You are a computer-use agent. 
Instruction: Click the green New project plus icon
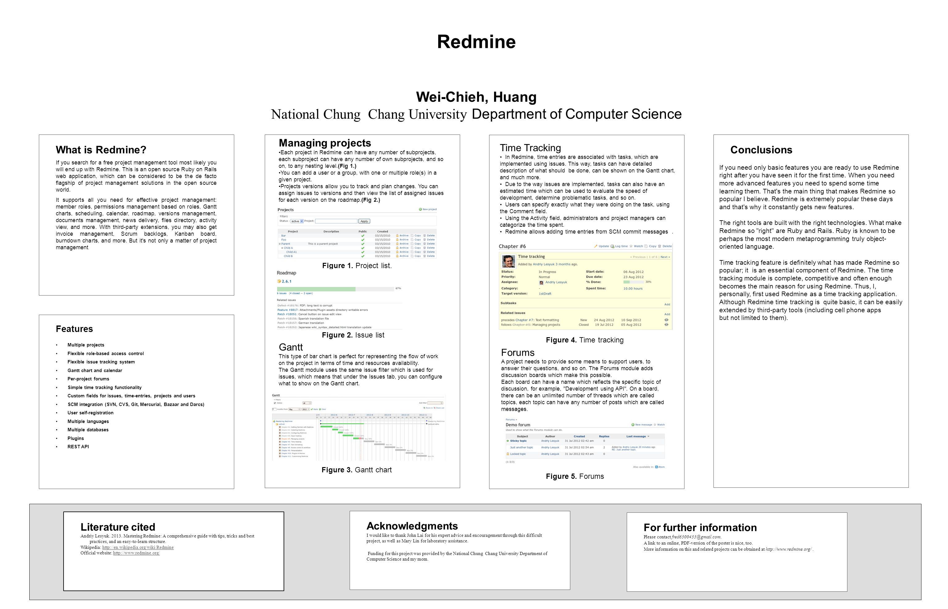coord(420,209)
